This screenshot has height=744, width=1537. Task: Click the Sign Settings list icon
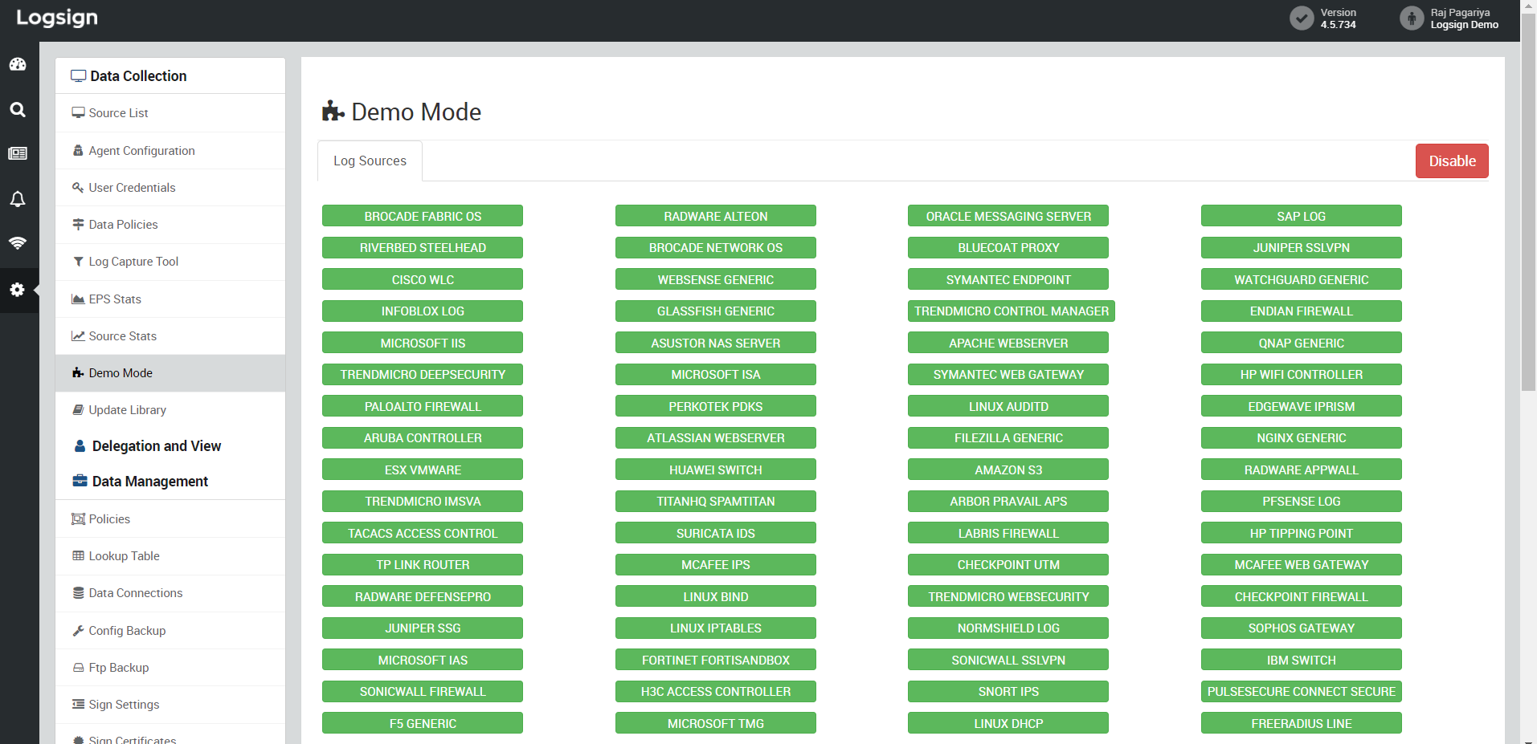pyautogui.click(x=78, y=705)
